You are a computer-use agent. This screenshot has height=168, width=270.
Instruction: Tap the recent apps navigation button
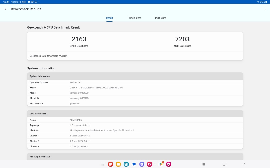[203, 164]
